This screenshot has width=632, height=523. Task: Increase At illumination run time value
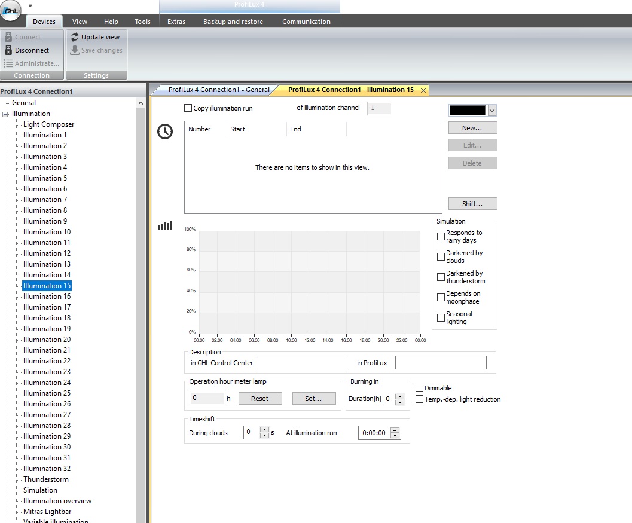395,430
